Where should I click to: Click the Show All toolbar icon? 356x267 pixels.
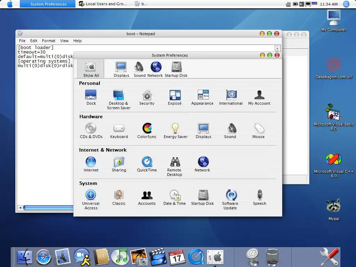click(91, 69)
